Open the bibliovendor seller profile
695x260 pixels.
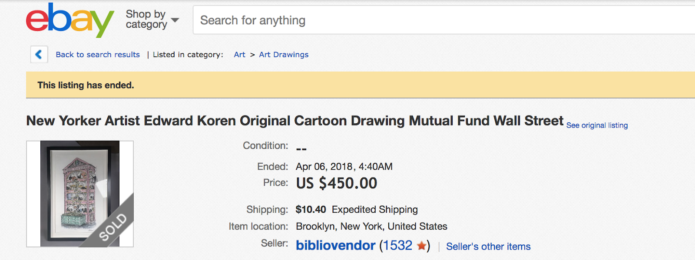[x=335, y=245]
